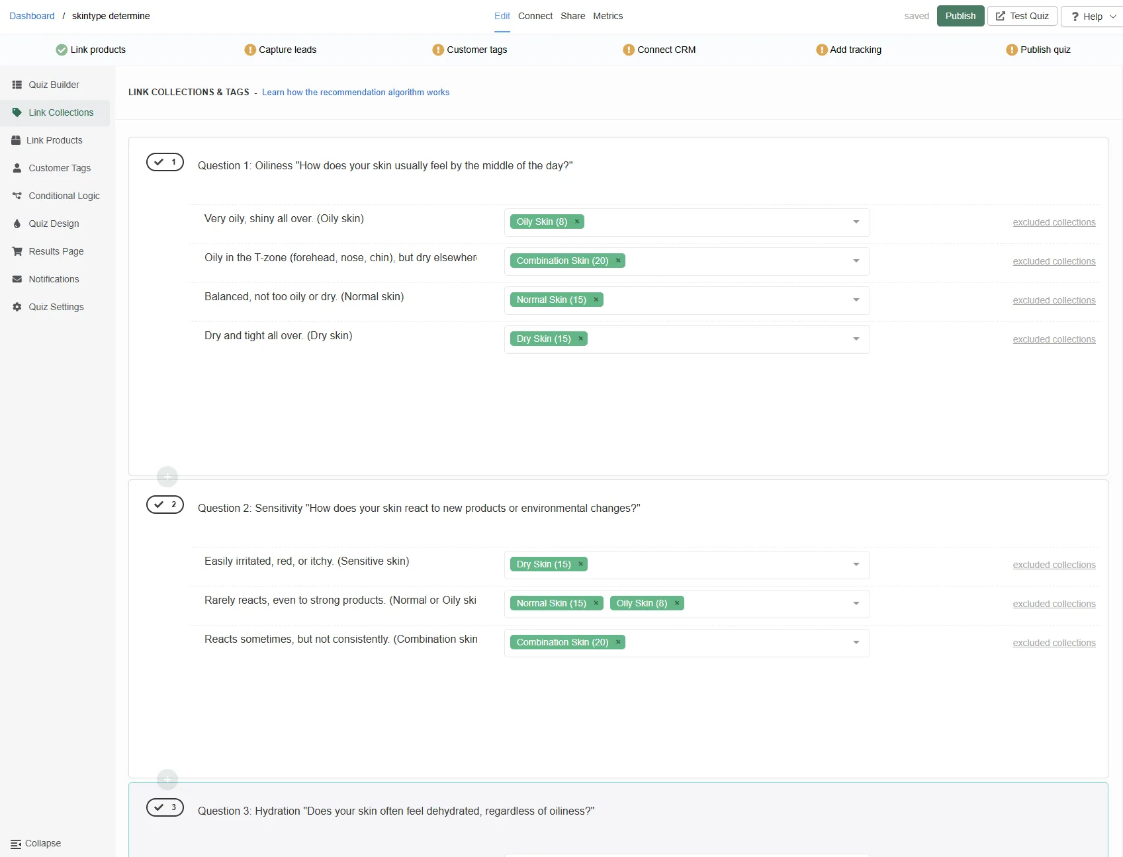The image size is (1123, 857).
Task: Click the Quiz Settings gear icon
Action: point(17,307)
